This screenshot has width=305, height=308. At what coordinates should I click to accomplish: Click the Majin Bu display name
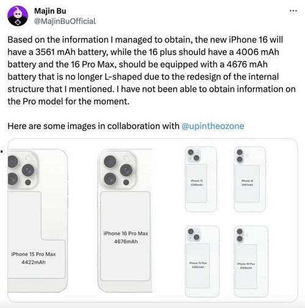(50, 11)
